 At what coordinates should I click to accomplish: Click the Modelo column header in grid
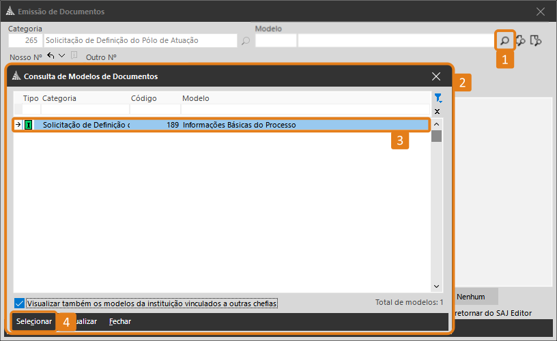pyautogui.click(x=196, y=98)
